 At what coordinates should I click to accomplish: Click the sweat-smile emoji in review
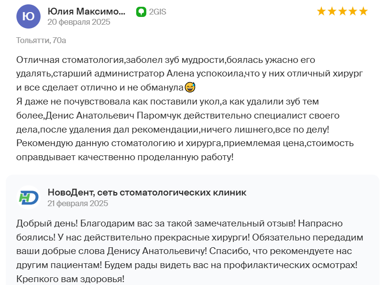tap(190, 87)
